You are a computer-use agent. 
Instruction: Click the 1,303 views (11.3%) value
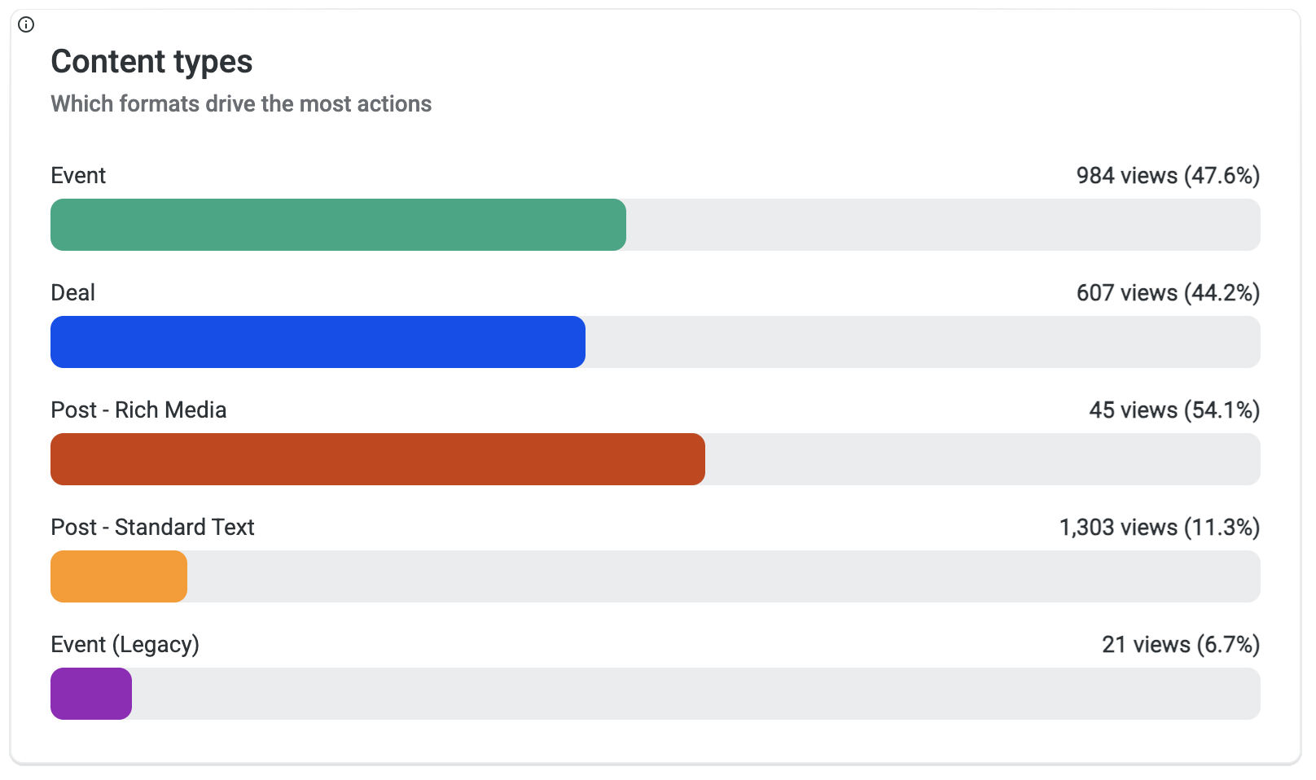[1159, 528]
